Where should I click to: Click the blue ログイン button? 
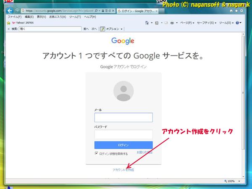pos(123,145)
